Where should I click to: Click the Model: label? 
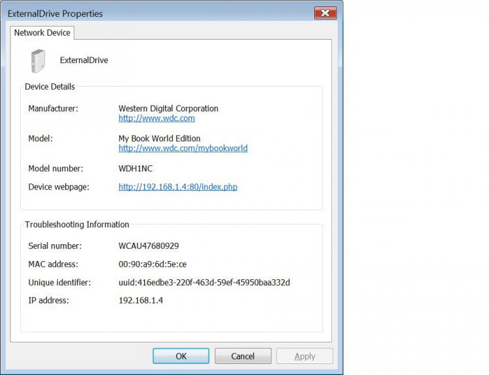pos(40,138)
